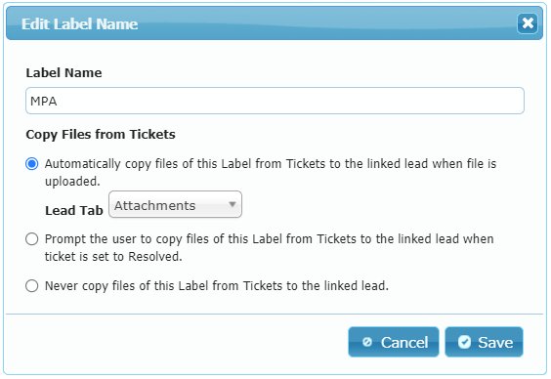Click the checkmark icon on Save
The height and width of the screenshot is (379, 551).
[x=464, y=342]
